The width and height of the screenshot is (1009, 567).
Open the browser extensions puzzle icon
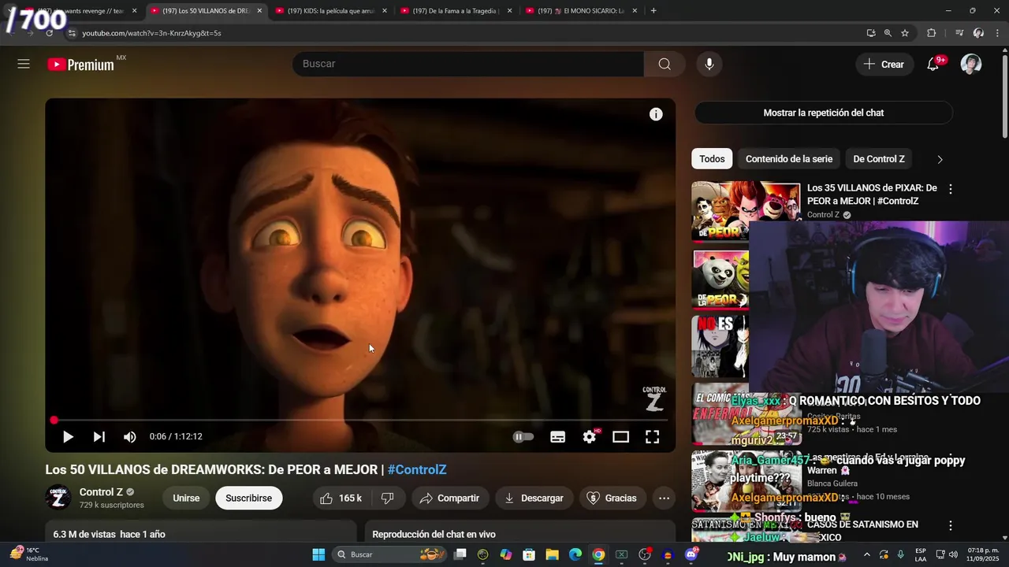pos(932,33)
